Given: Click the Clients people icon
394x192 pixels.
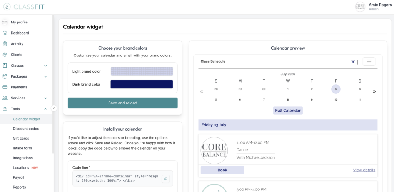Looking at the screenshot, I should [x=5, y=55].
